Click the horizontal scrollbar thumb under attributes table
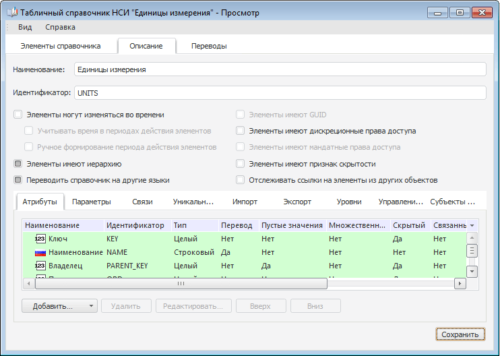 coord(181,283)
